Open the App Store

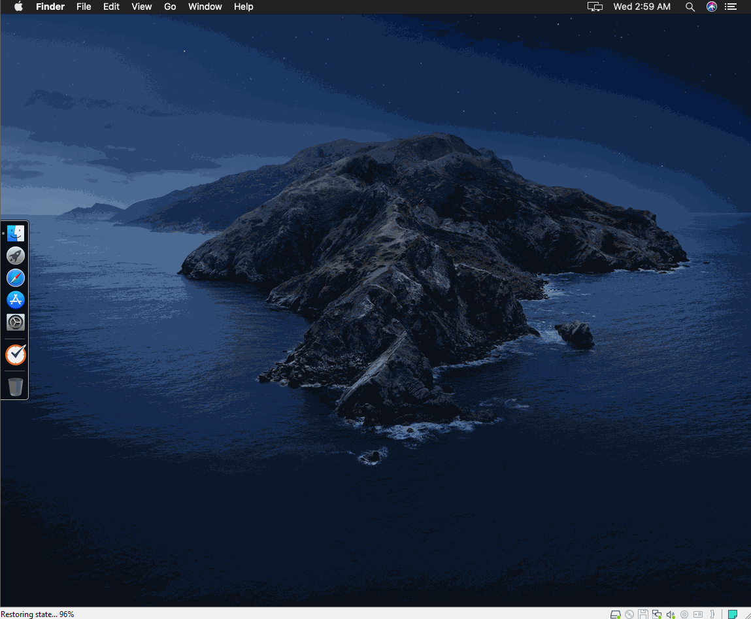pyautogui.click(x=15, y=300)
